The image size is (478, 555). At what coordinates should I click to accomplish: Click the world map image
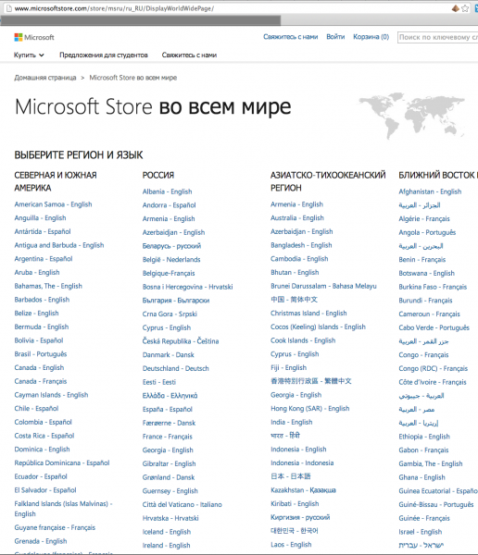pos(411,116)
